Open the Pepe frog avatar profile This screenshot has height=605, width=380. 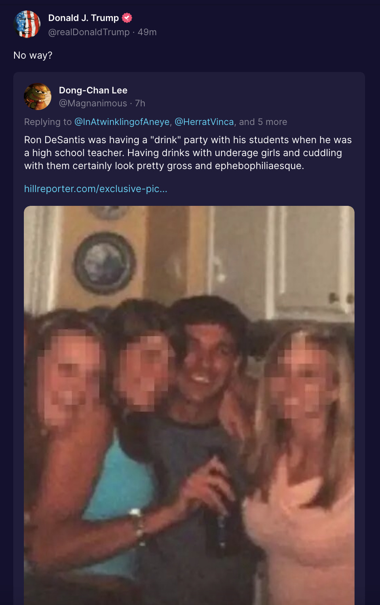click(x=38, y=97)
